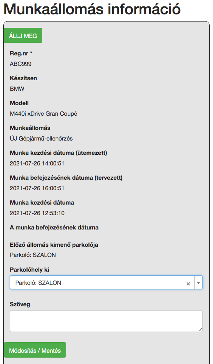The image size is (213, 364).
Task: Open the Parkolóhely ki combo box
Action: (x=106, y=283)
